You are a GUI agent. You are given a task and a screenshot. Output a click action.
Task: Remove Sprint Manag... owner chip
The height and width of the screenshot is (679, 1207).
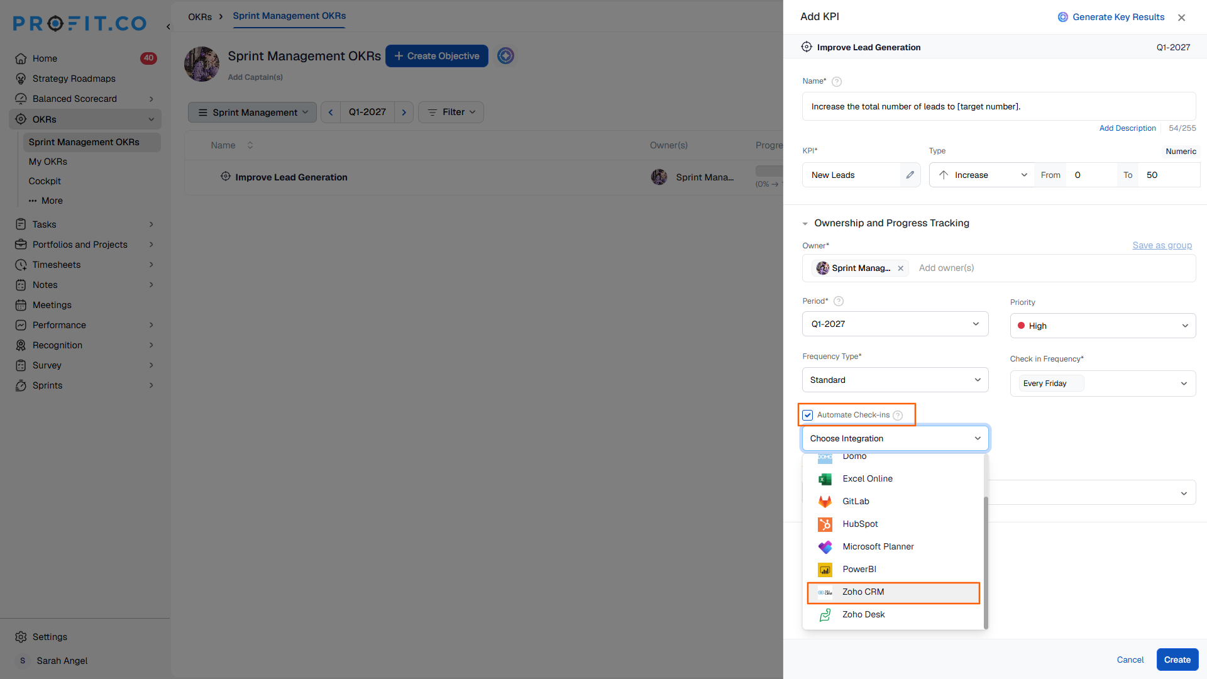(x=901, y=268)
